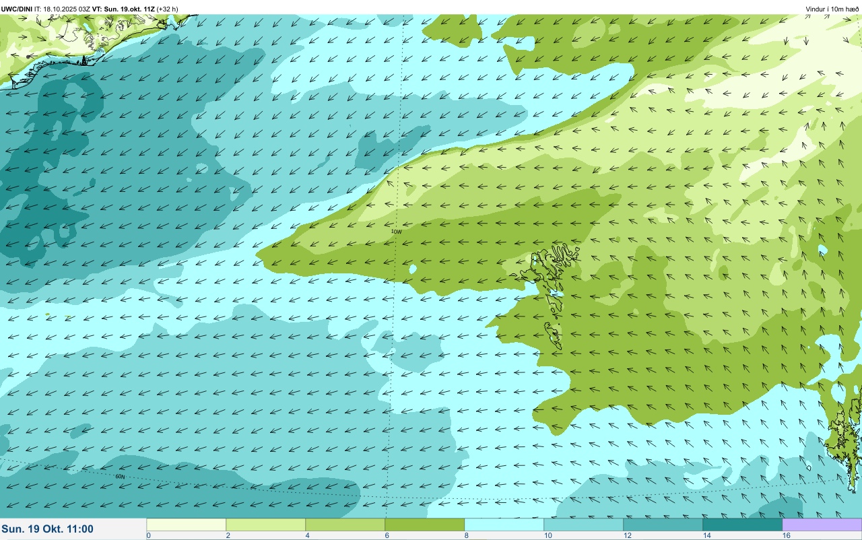Click the 'UWC/DINI' model name text
Screen dimensions: 862x540
[17, 9]
